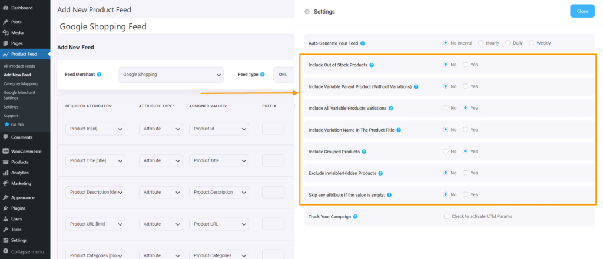603x259 pixels.
Task: Open All Product Feeds submenu item
Action: pos(19,66)
